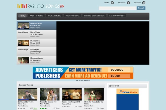Click the black video player area
Image resolution: width=166 pixels, height=110 pixels.
[103, 43]
